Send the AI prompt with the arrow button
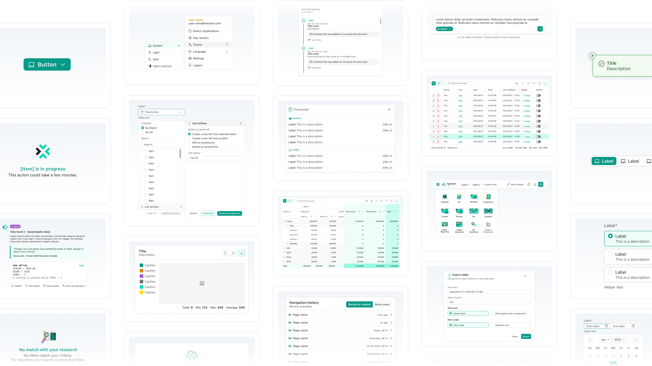Viewport: 652px width, 366px height. [x=540, y=29]
